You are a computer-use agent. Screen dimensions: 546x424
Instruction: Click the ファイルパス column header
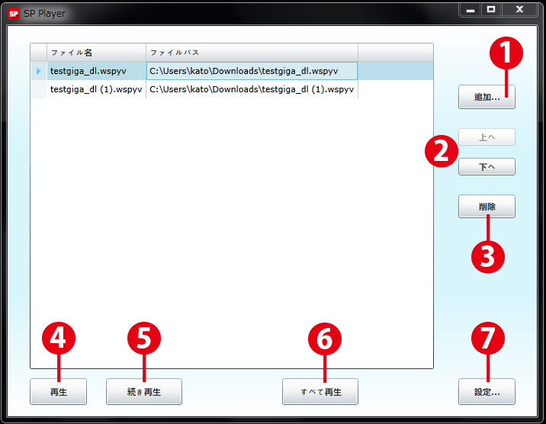click(x=252, y=52)
